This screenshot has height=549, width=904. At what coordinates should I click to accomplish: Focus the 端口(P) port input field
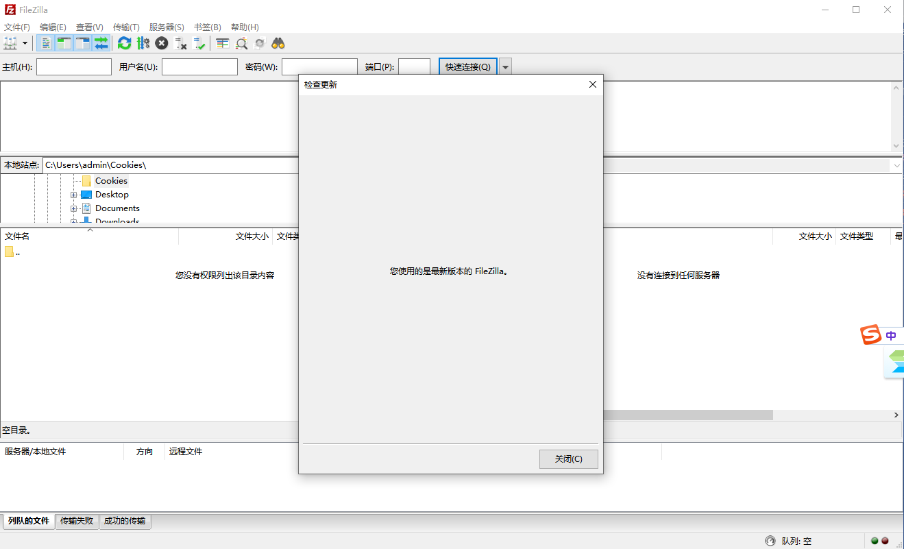414,66
